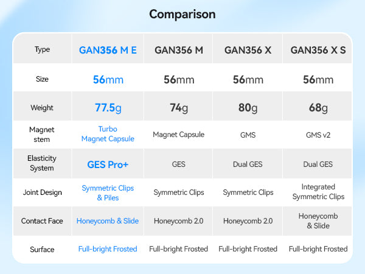Screen dimensions: 365x274
Task: Select the GAN356 M E column header
Action: tap(108, 50)
